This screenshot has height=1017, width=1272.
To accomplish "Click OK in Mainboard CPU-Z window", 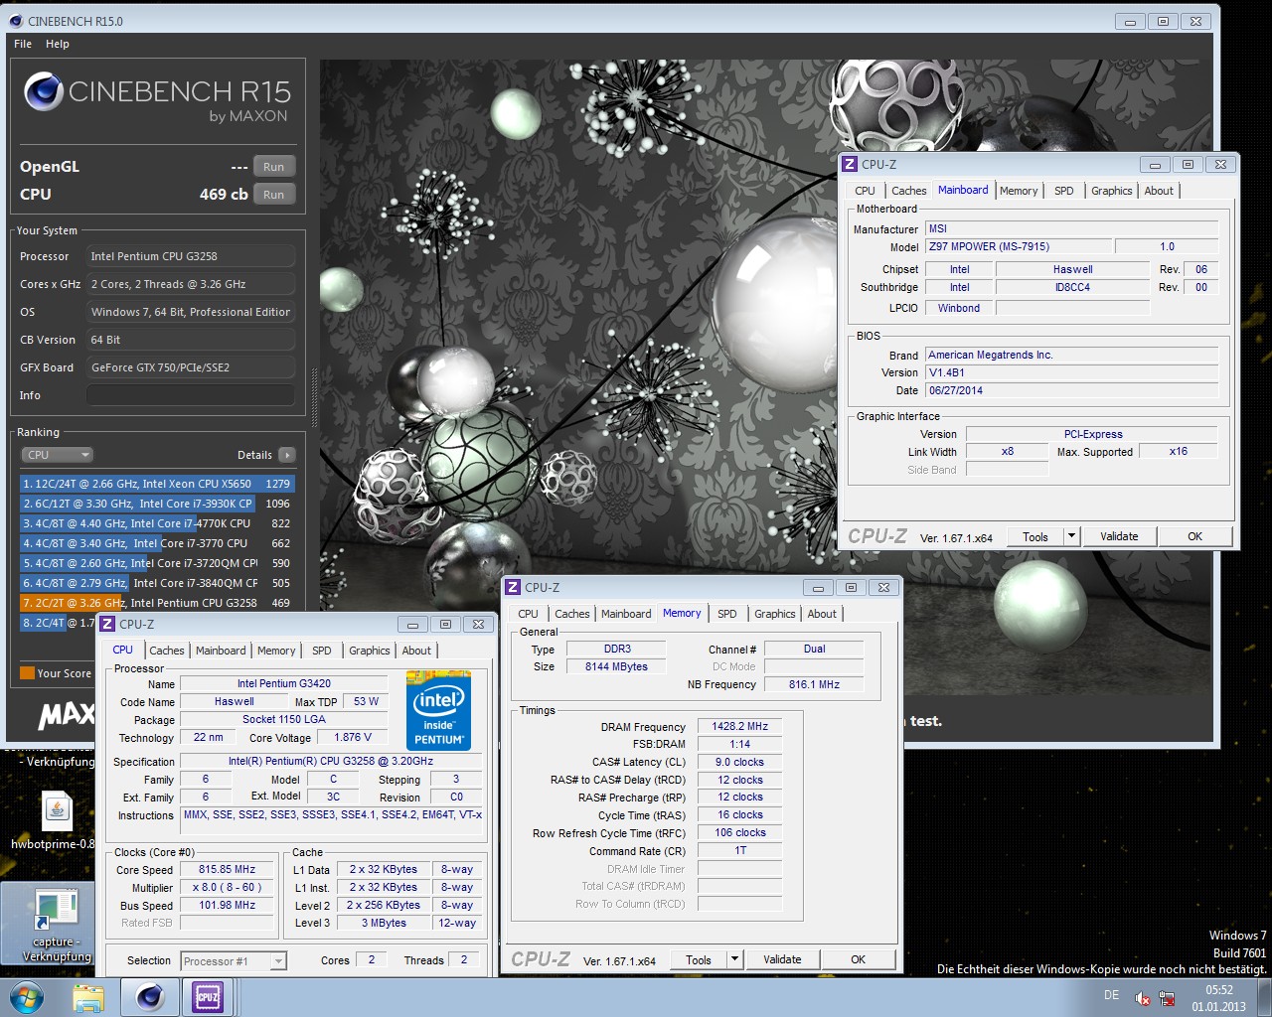I will tap(1194, 536).
